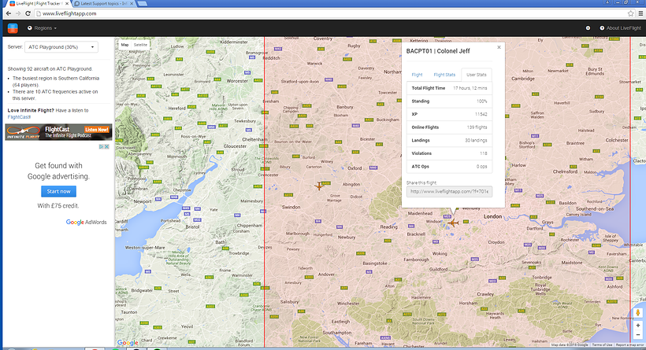Switch map to Map view
Viewport: 646px width, 350px height.
pos(124,45)
